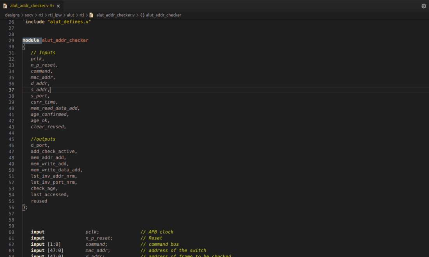Click the Verilog file icon in the breadcrumb bar
The height and width of the screenshot is (257, 429).
(90, 15)
